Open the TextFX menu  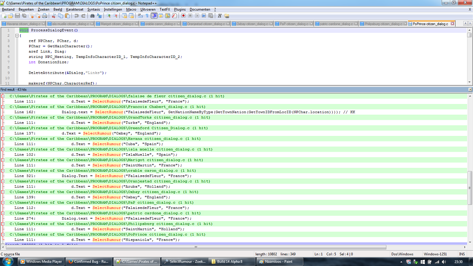[165, 9]
